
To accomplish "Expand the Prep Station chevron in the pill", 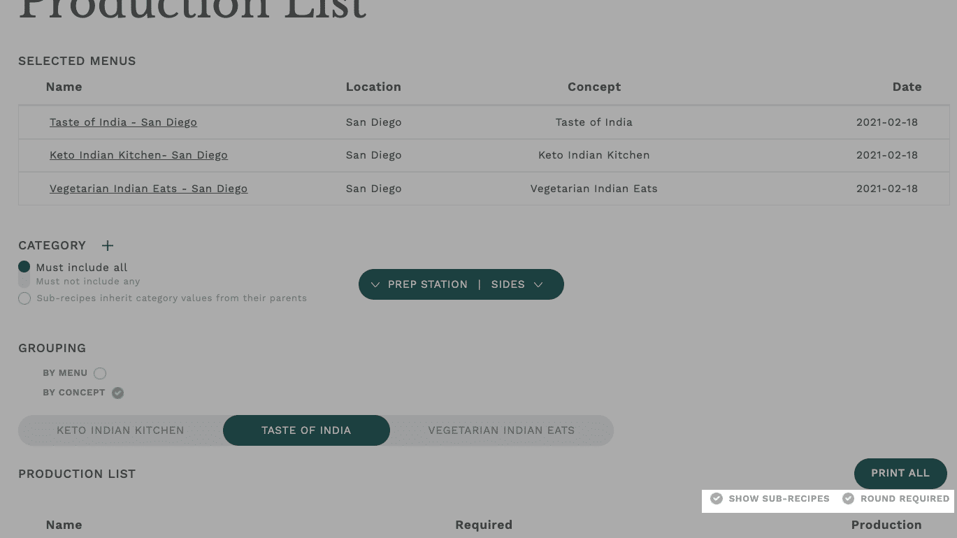I will pyautogui.click(x=375, y=284).
